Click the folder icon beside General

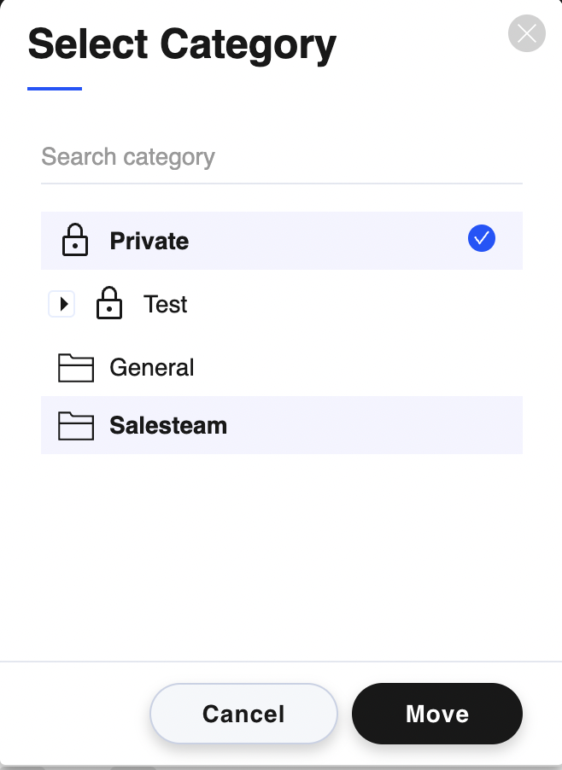[76, 368]
